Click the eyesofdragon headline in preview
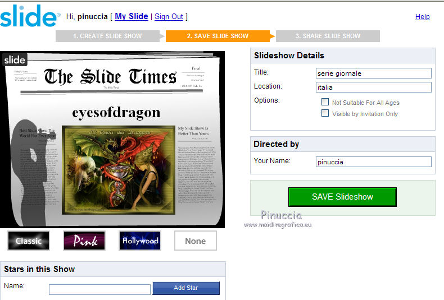Image resolution: width=444 pixels, height=300 pixels. click(x=116, y=113)
